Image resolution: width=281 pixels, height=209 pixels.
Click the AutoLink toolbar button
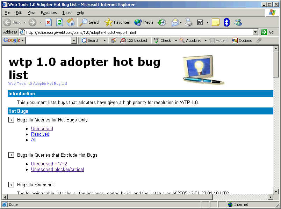(x=190, y=40)
